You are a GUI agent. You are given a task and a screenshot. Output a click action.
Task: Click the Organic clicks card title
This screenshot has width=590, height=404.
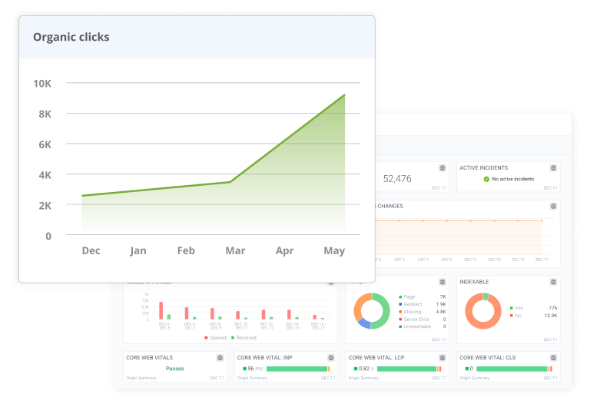(71, 37)
